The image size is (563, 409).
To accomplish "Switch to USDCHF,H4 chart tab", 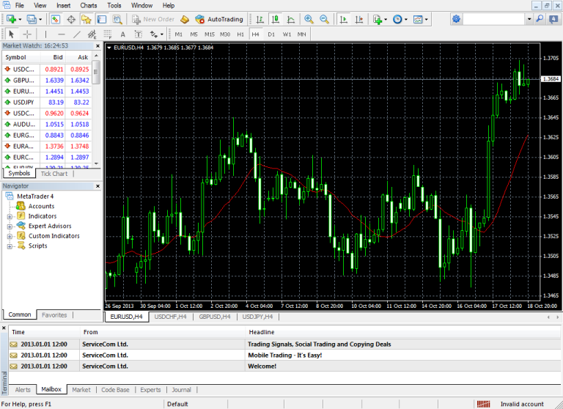I will [x=171, y=317].
